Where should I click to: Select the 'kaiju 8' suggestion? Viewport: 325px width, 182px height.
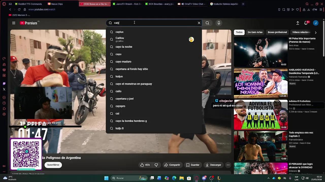click(154, 128)
